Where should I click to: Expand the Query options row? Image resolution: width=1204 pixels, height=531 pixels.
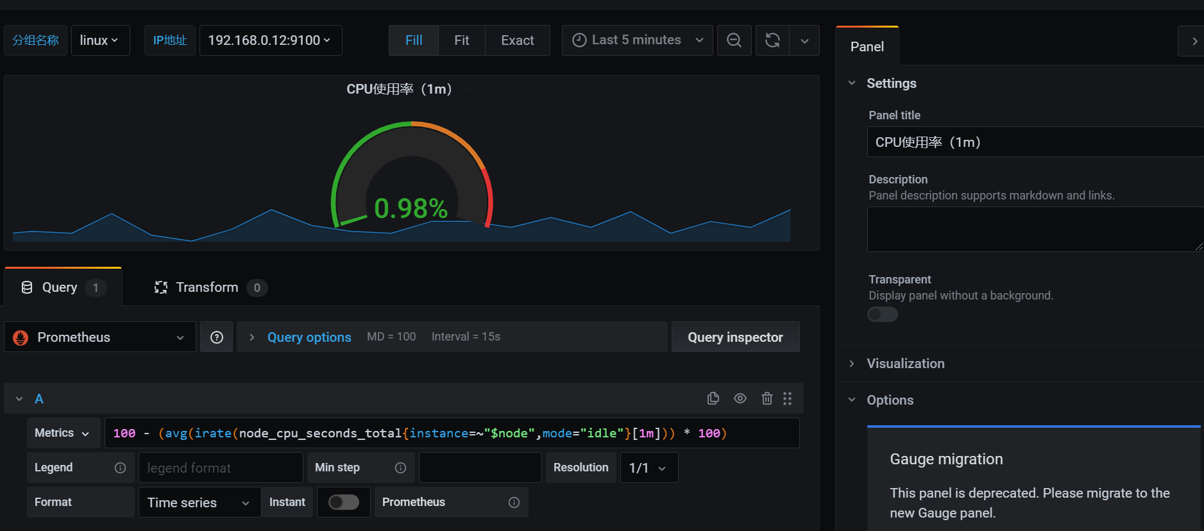coord(452,337)
